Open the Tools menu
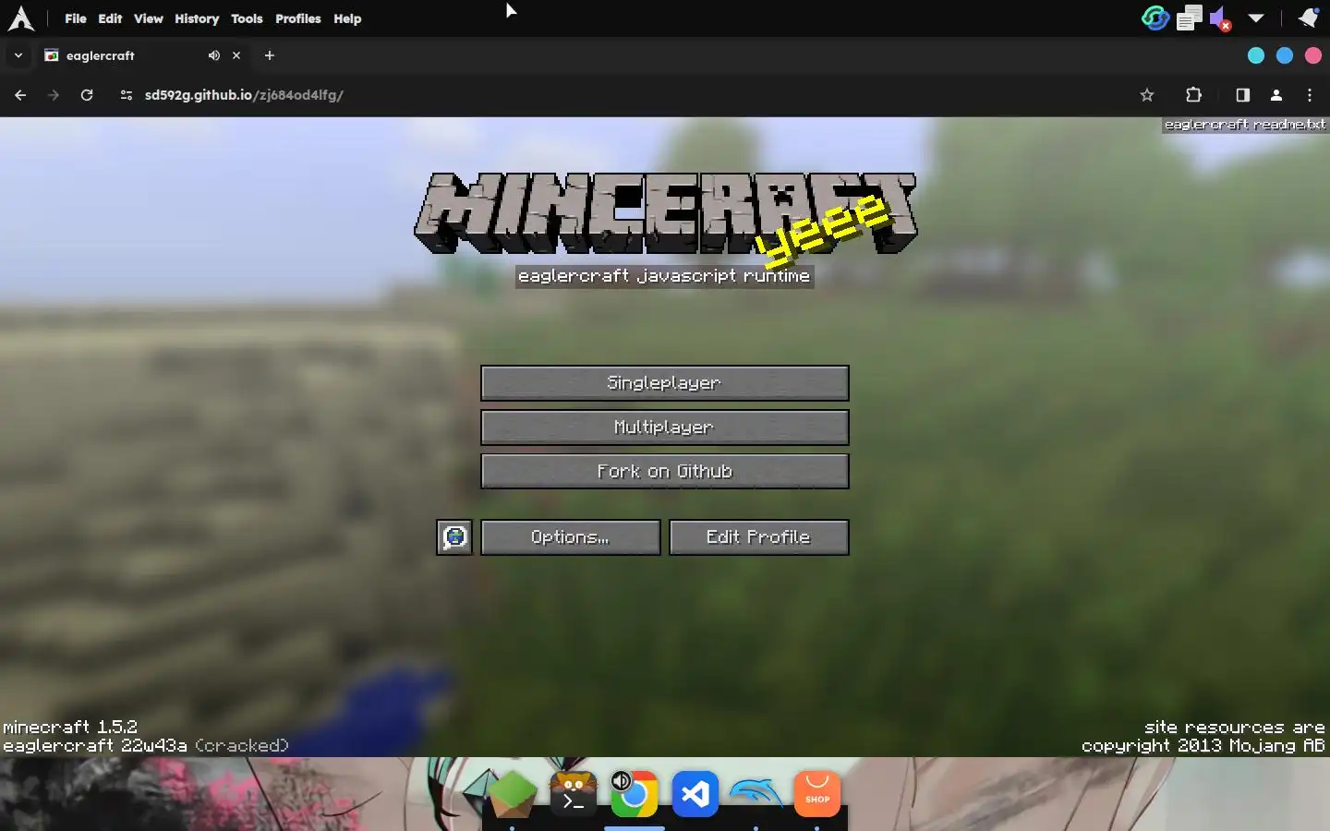 tap(247, 18)
